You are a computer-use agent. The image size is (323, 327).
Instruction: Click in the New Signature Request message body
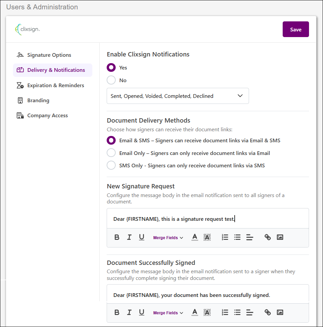(x=208, y=218)
